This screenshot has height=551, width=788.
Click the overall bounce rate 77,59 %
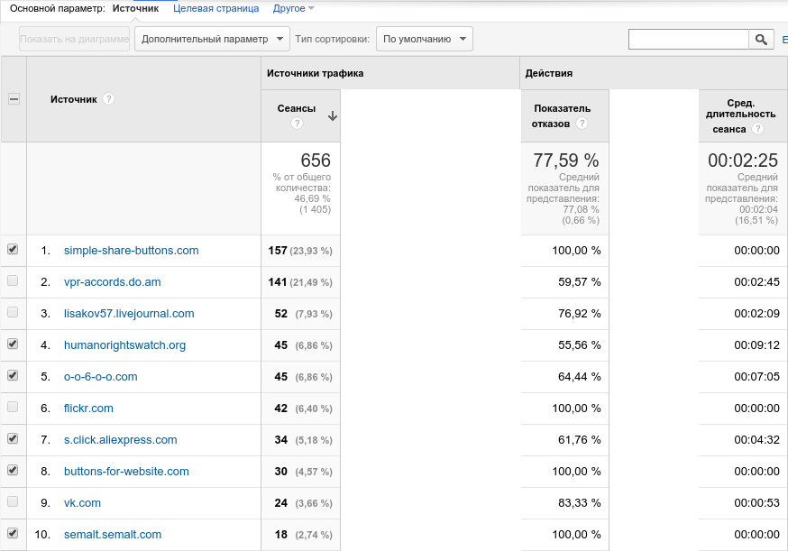coord(566,161)
